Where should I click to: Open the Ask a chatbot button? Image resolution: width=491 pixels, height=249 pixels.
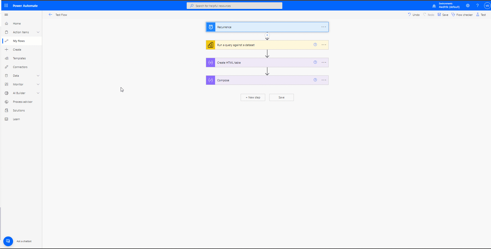(x=8, y=241)
